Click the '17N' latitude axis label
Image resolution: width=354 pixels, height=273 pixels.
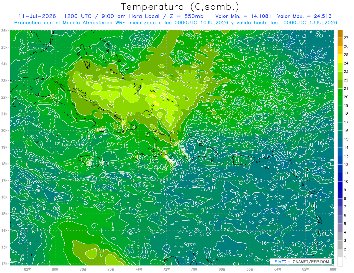click(x=4, y=180)
